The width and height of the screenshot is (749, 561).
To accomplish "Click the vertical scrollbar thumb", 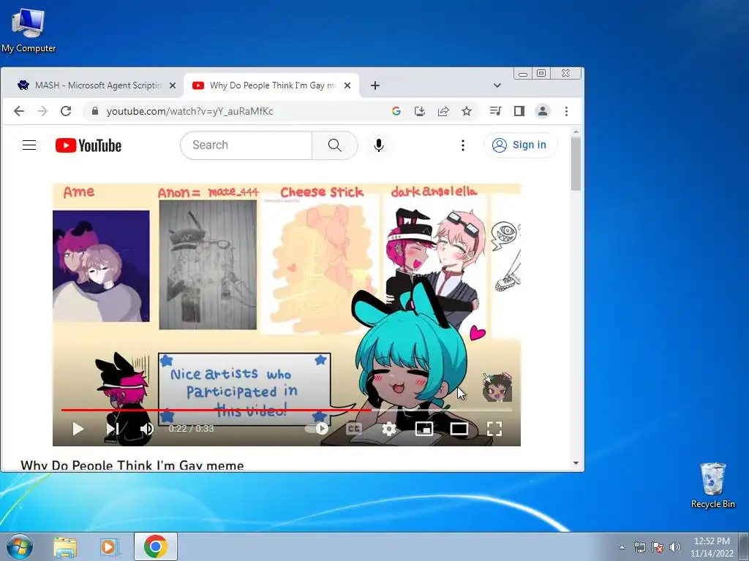I will [x=576, y=164].
